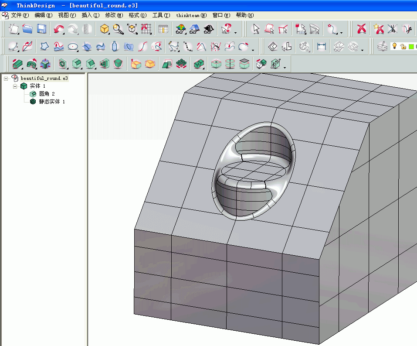Open a file with the blue folder icon

point(27,29)
